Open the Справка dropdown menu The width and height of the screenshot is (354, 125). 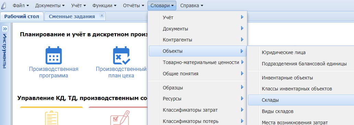click(192, 5)
